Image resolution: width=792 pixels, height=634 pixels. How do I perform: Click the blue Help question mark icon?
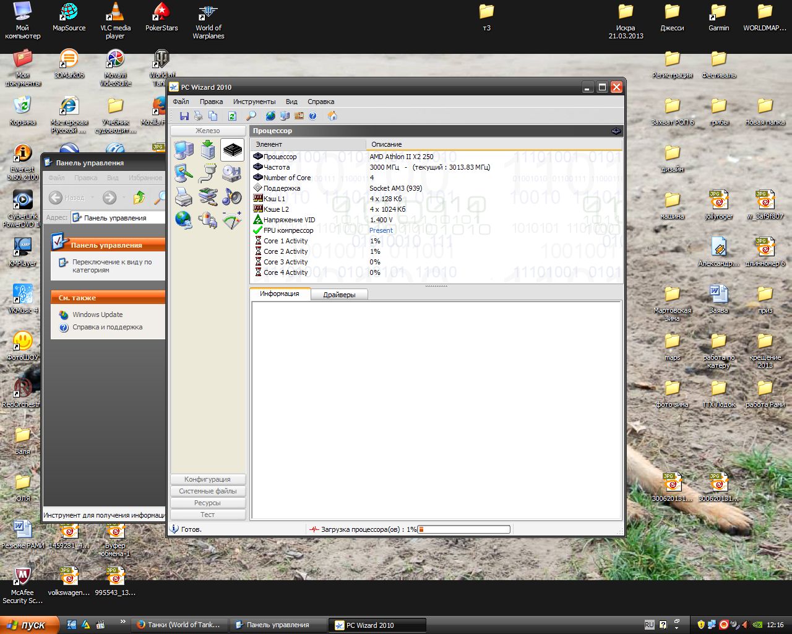[x=313, y=116]
